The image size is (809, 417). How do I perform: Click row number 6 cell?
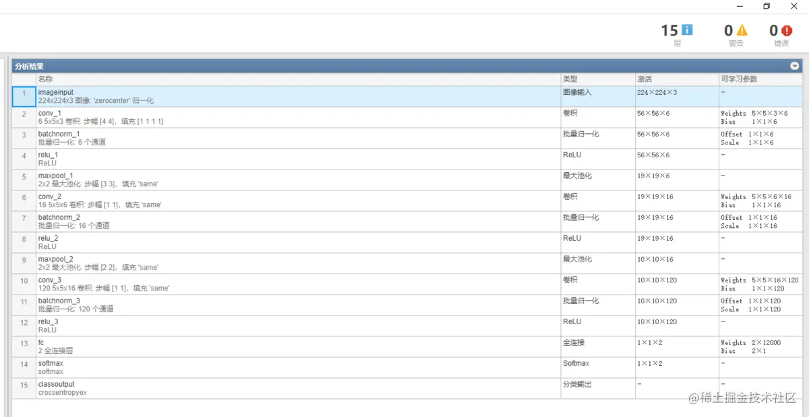(x=24, y=200)
